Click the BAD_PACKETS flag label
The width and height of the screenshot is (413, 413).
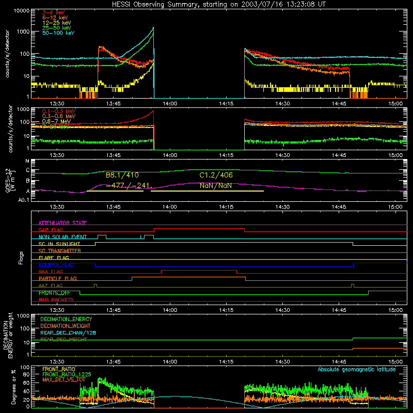56,299
